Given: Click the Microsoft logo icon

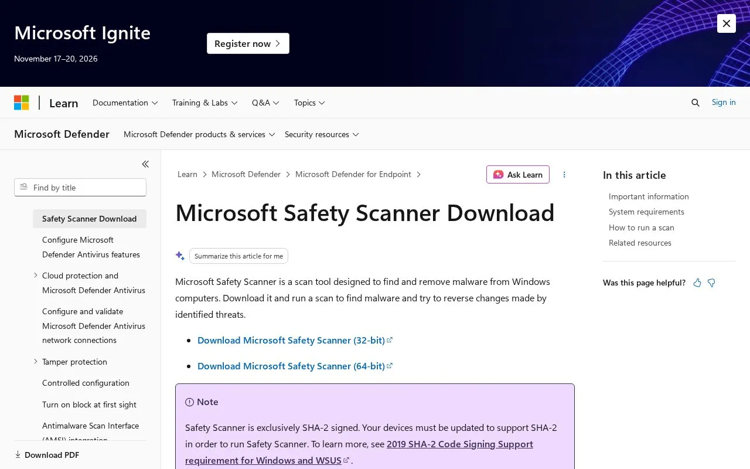Looking at the screenshot, I should click(x=22, y=103).
